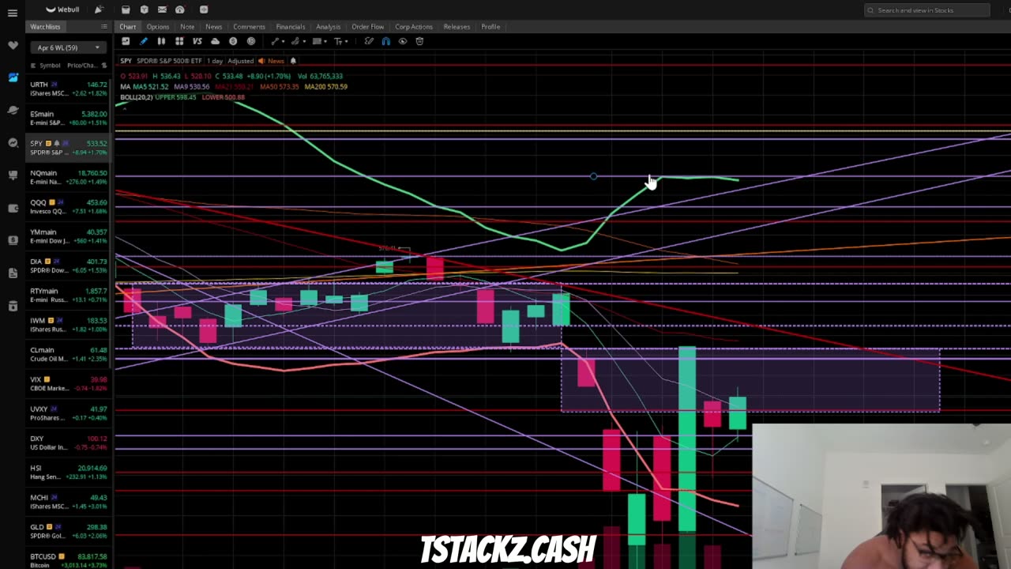Select URTH in the watchlist
The image size is (1011, 569).
click(70, 89)
